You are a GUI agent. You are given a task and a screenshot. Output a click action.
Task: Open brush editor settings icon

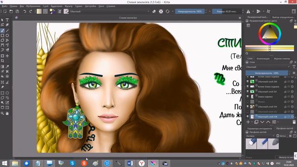point(59,11)
